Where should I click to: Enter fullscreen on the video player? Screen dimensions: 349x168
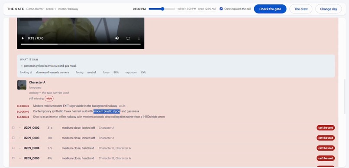[x=128, y=38]
